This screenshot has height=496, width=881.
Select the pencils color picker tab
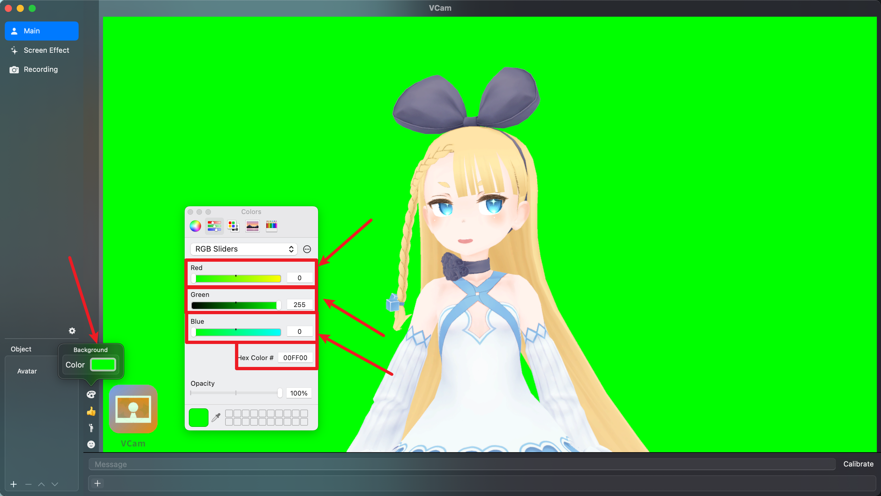pos(272,226)
